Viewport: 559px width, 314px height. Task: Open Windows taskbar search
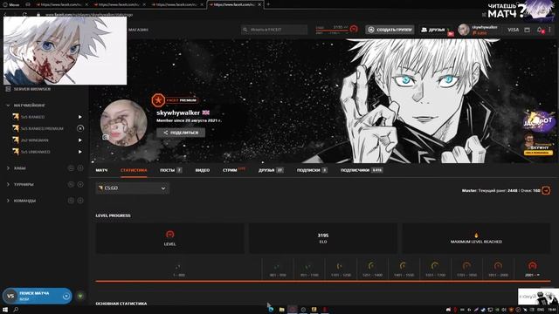coord(16,310)
